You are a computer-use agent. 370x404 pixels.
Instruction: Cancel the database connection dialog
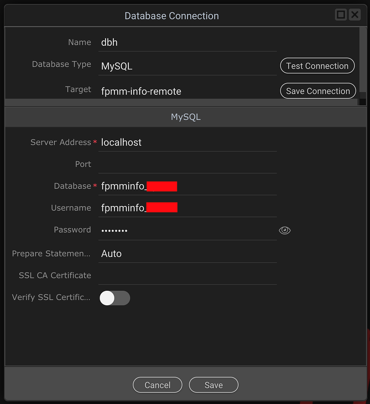point(157,385)
